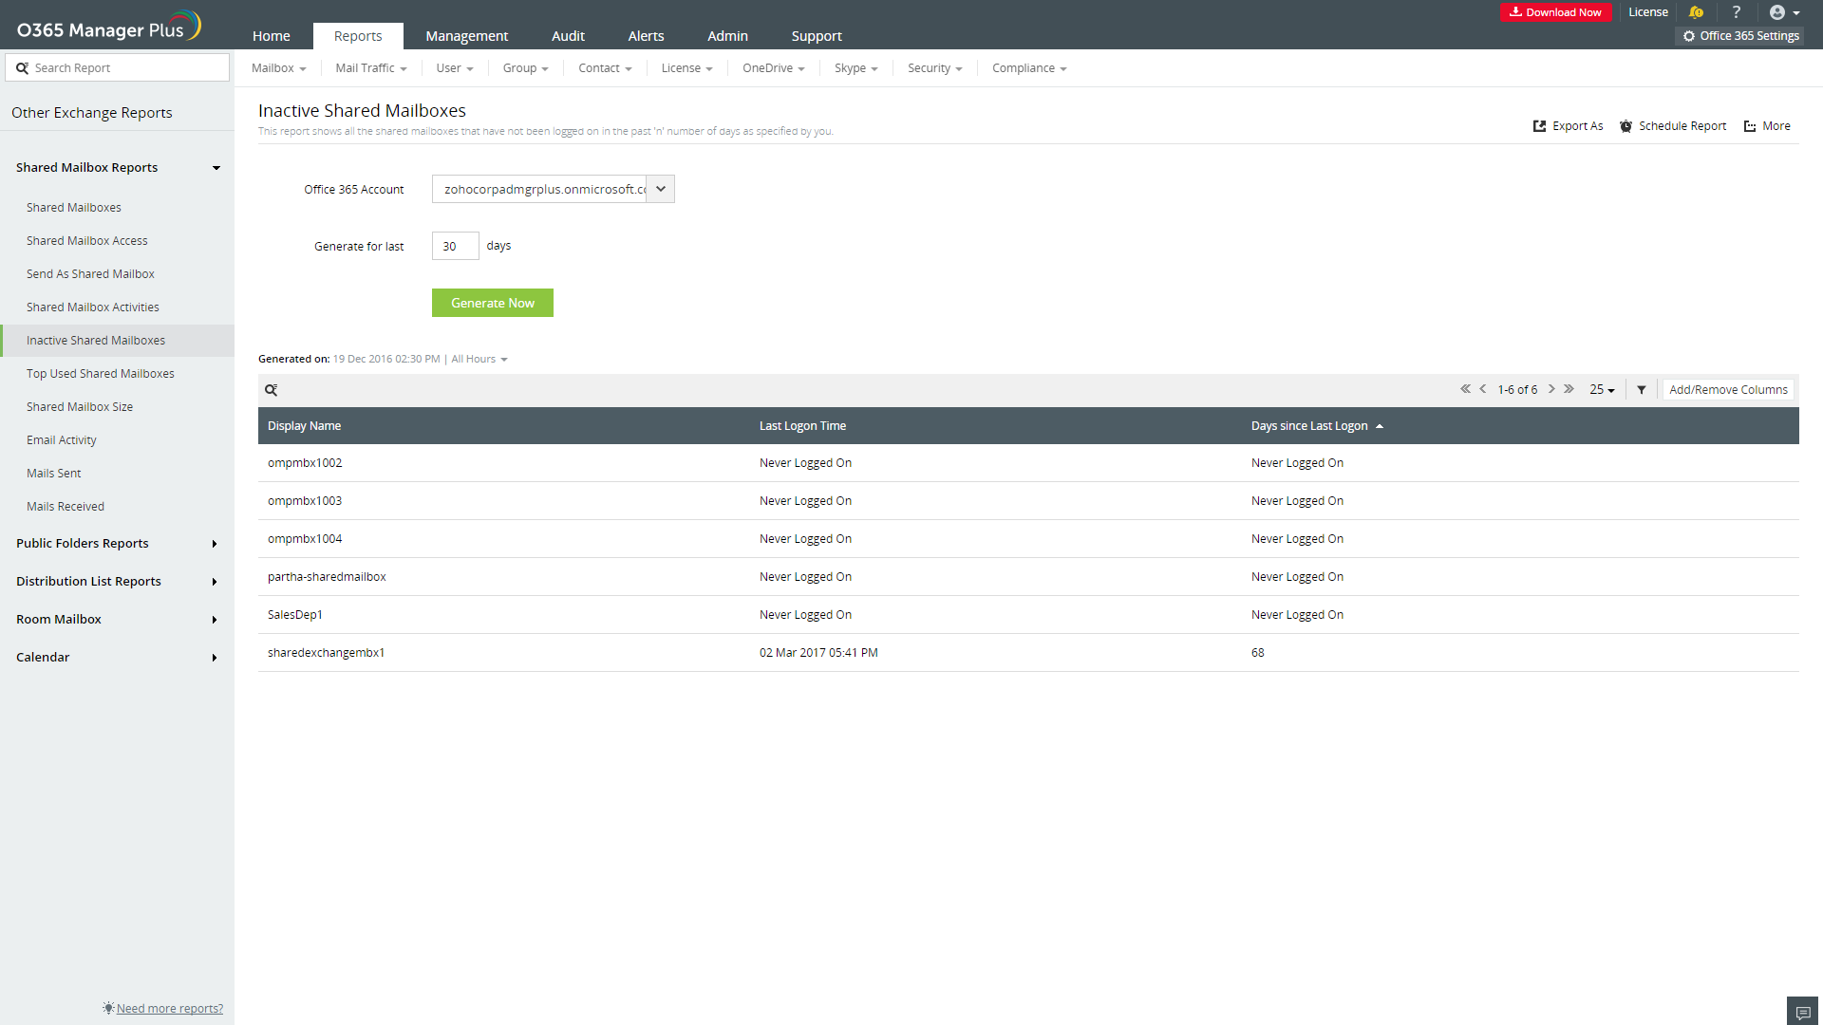The width and height of the screenshot is (1823, 1025).
Task: Open the rows per page 25 dropdown
Action: 1602,390
